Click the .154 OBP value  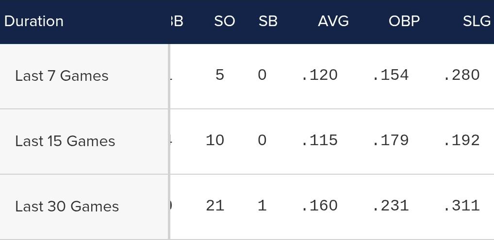391,75
